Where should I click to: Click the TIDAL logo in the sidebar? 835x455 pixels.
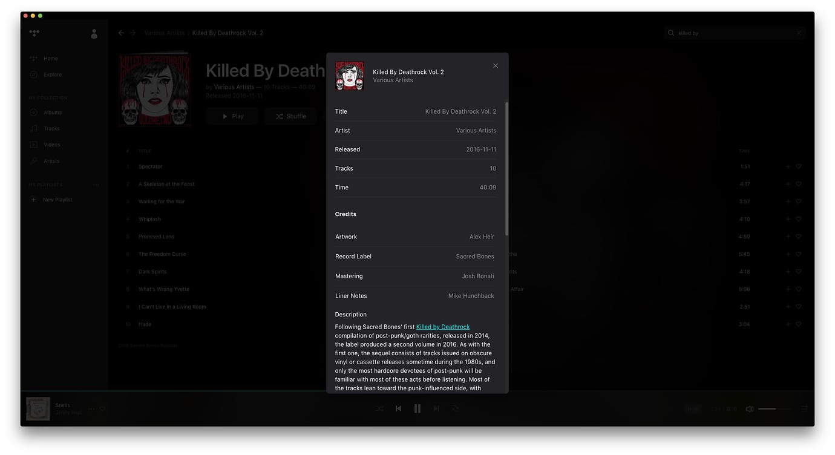tap(34, 33)
